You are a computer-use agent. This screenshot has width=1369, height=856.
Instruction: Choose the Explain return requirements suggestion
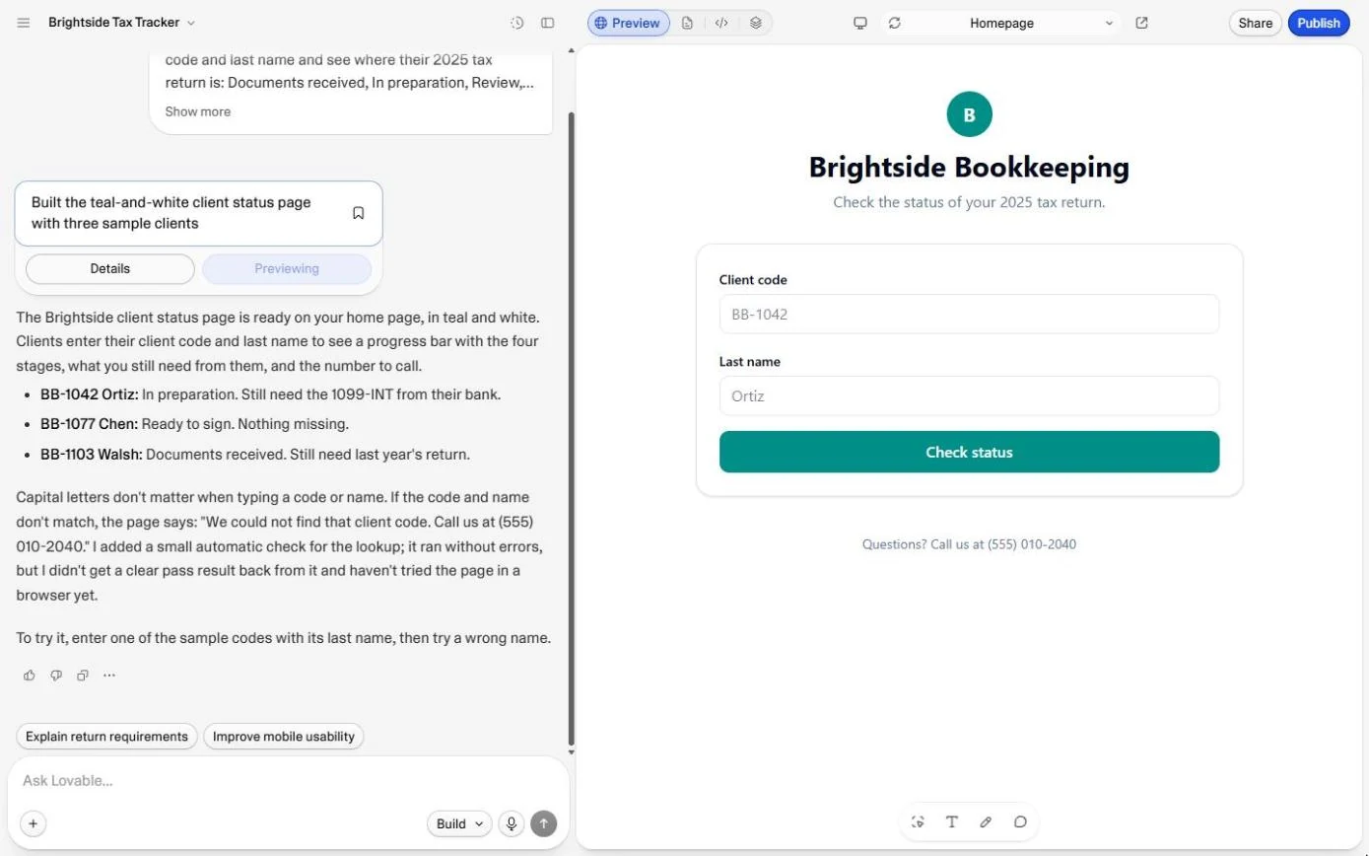point(106,737)
